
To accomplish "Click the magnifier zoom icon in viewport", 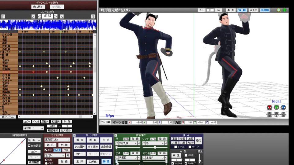I will point(279,10).
